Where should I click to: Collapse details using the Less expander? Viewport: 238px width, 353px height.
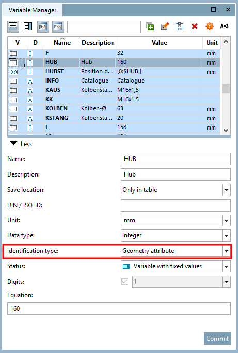click(x=21, y=144)
